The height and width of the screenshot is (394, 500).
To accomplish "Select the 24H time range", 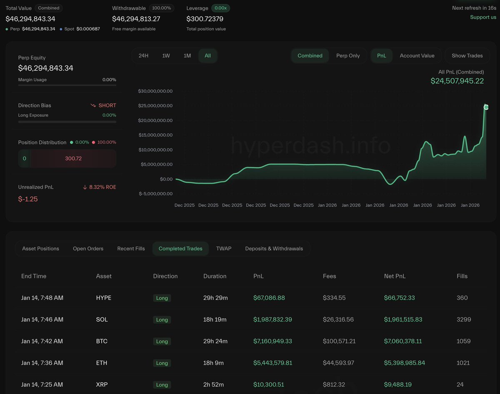I will point(143,56).
